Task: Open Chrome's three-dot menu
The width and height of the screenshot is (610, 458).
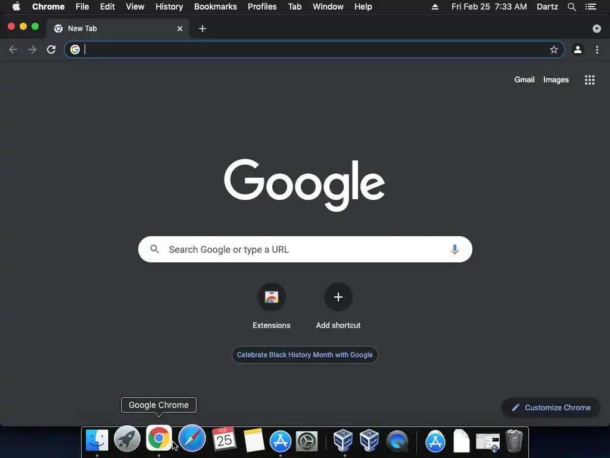Action: pos(597,49)
